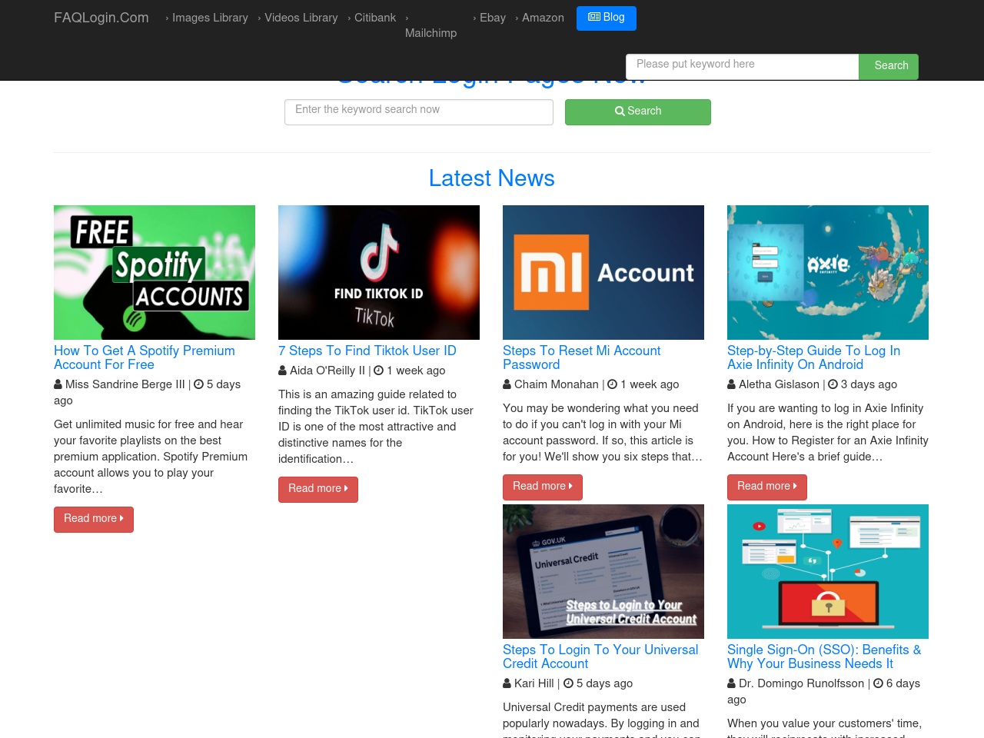This screenshot has width=984, height=738.
Task: Click the author name 'Dr. Domingo Runolfsson'
Action: tap(802, 683)
